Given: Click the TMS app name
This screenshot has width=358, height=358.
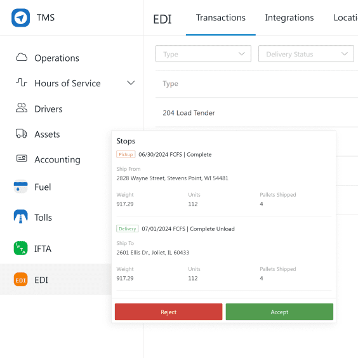Looking at the screenshot, I should pyautogui.click(x=46, y=18).
